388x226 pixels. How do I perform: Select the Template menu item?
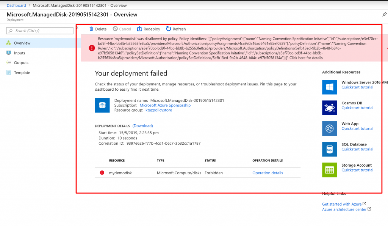click(x=22, y=73)
